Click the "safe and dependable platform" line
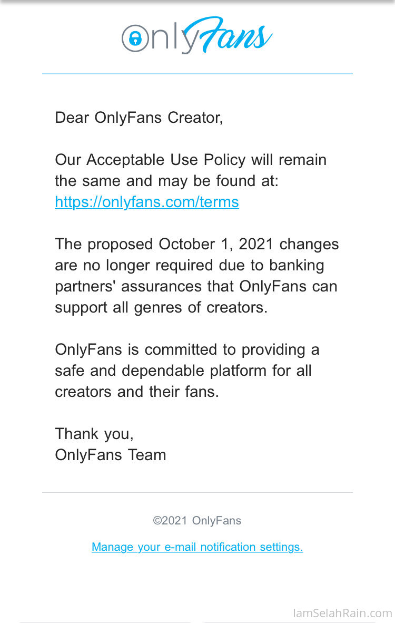 tap(183, 371)
